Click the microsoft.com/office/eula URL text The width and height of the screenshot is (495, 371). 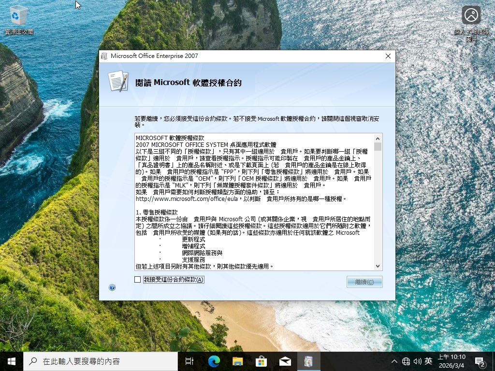[187, 199]
